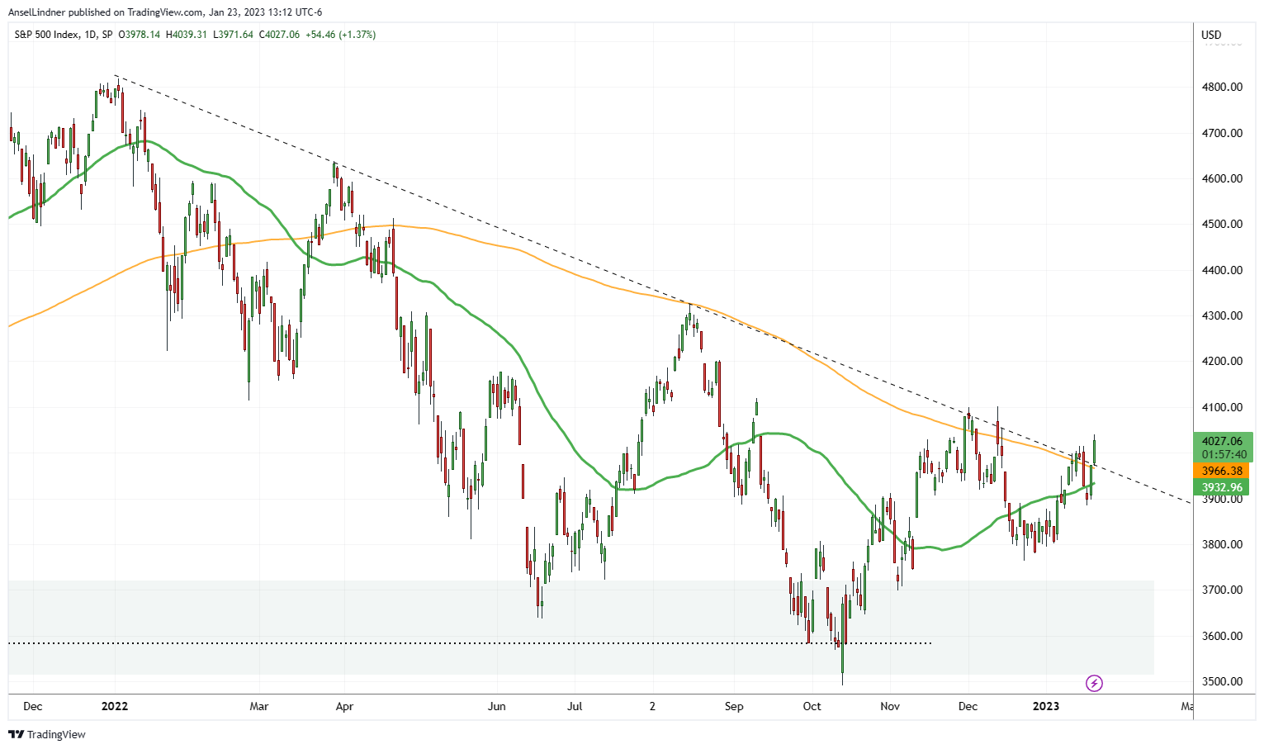Viewport: 1264px width, 749px height.
Task: Click the AnselLindner author name in header
Action: 36,12
